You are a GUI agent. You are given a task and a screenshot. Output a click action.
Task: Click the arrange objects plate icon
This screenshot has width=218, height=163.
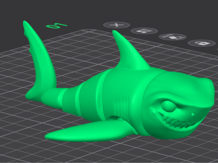[144, 31]
